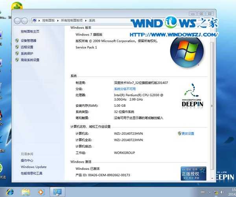The height and width of the screenshot is (197, 236).
Task: Go to 控制面板 in the address bar
Action: [48, 20]
